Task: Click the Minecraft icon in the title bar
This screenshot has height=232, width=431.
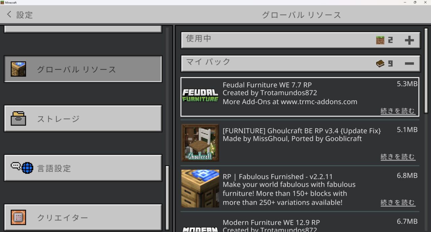Action: (3, 2)
